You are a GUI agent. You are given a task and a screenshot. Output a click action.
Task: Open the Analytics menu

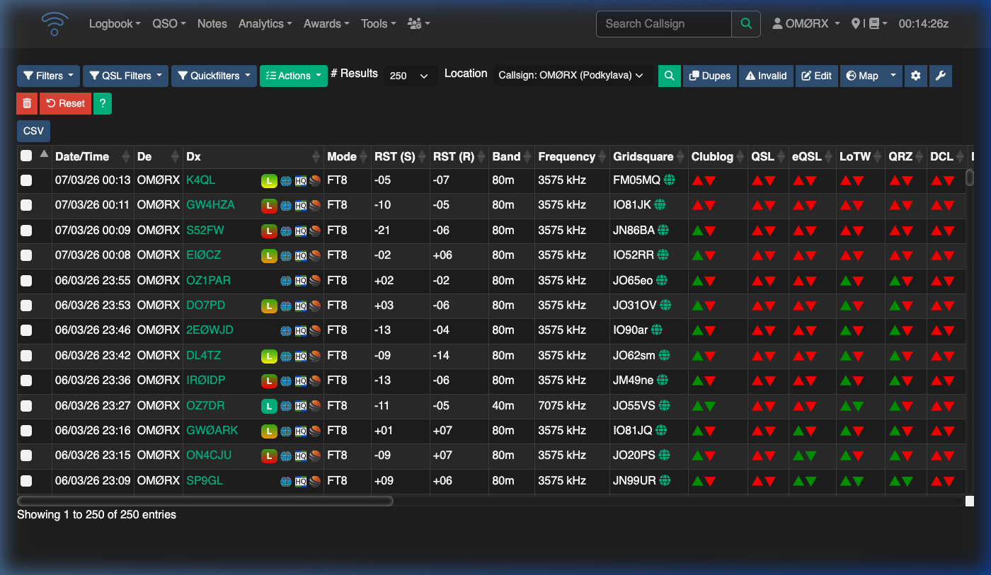tap(265, 23)
